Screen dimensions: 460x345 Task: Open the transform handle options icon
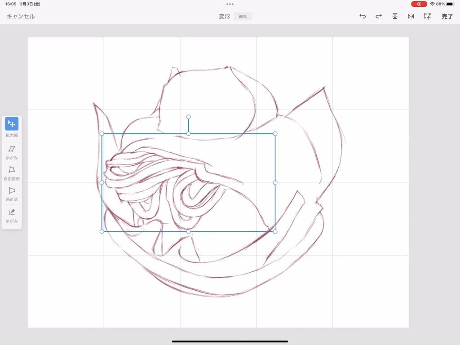click(427, 16)
